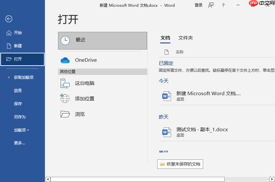Choose 这台电脑 location
The height and width of the screenshot is (182, 275).
click(102, 83)
